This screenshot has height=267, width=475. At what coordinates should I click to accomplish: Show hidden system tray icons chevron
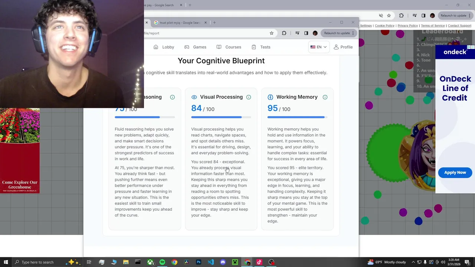pyautogui.click(x=413, y=262)
